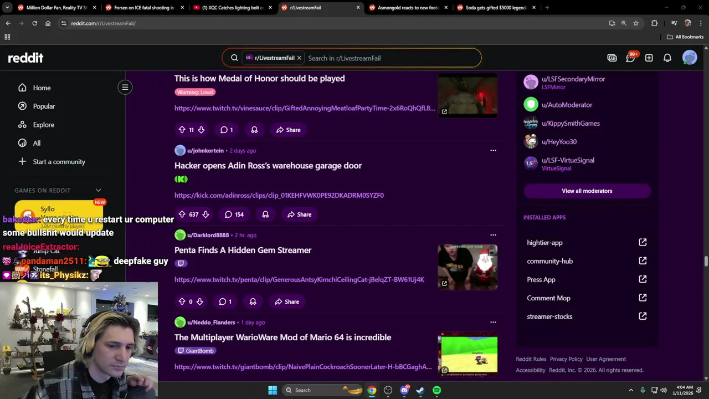Remove the r/LivestreamFail search filter chip

click(299, 58)
